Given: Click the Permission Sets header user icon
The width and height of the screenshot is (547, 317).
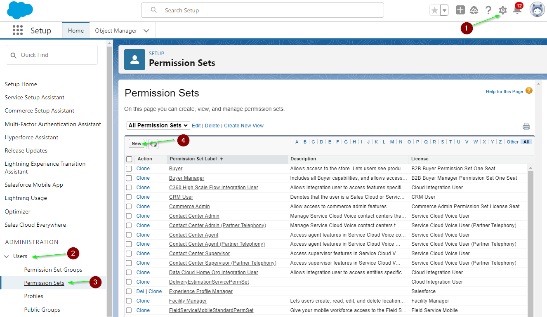Looking at the screenshot, I should click(134, 59).
